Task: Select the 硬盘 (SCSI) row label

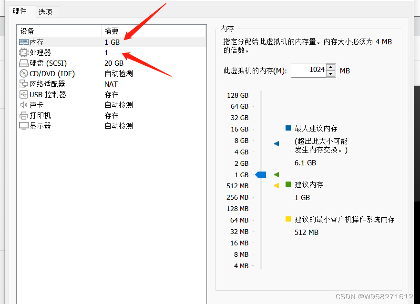Action: [48, 63]
